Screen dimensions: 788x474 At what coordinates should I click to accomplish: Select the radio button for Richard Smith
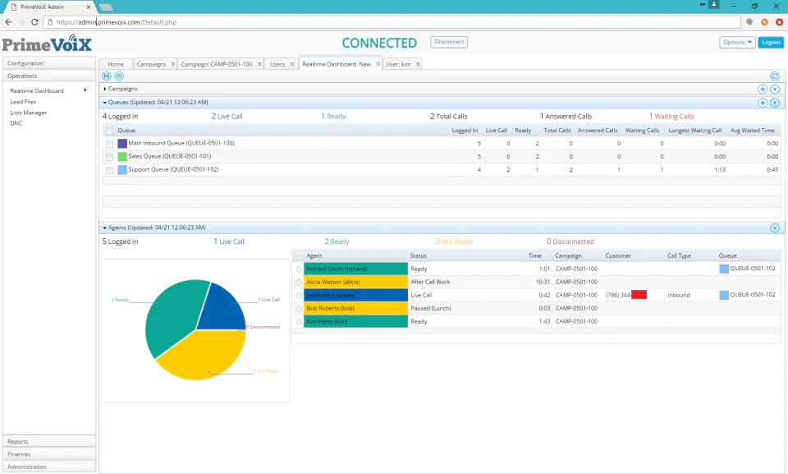point(299,269)
